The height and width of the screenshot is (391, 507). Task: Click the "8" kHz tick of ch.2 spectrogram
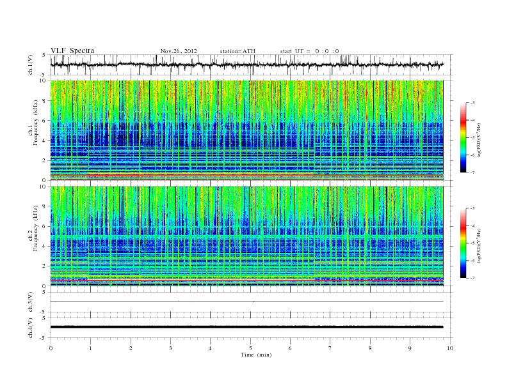click(45, 206)
